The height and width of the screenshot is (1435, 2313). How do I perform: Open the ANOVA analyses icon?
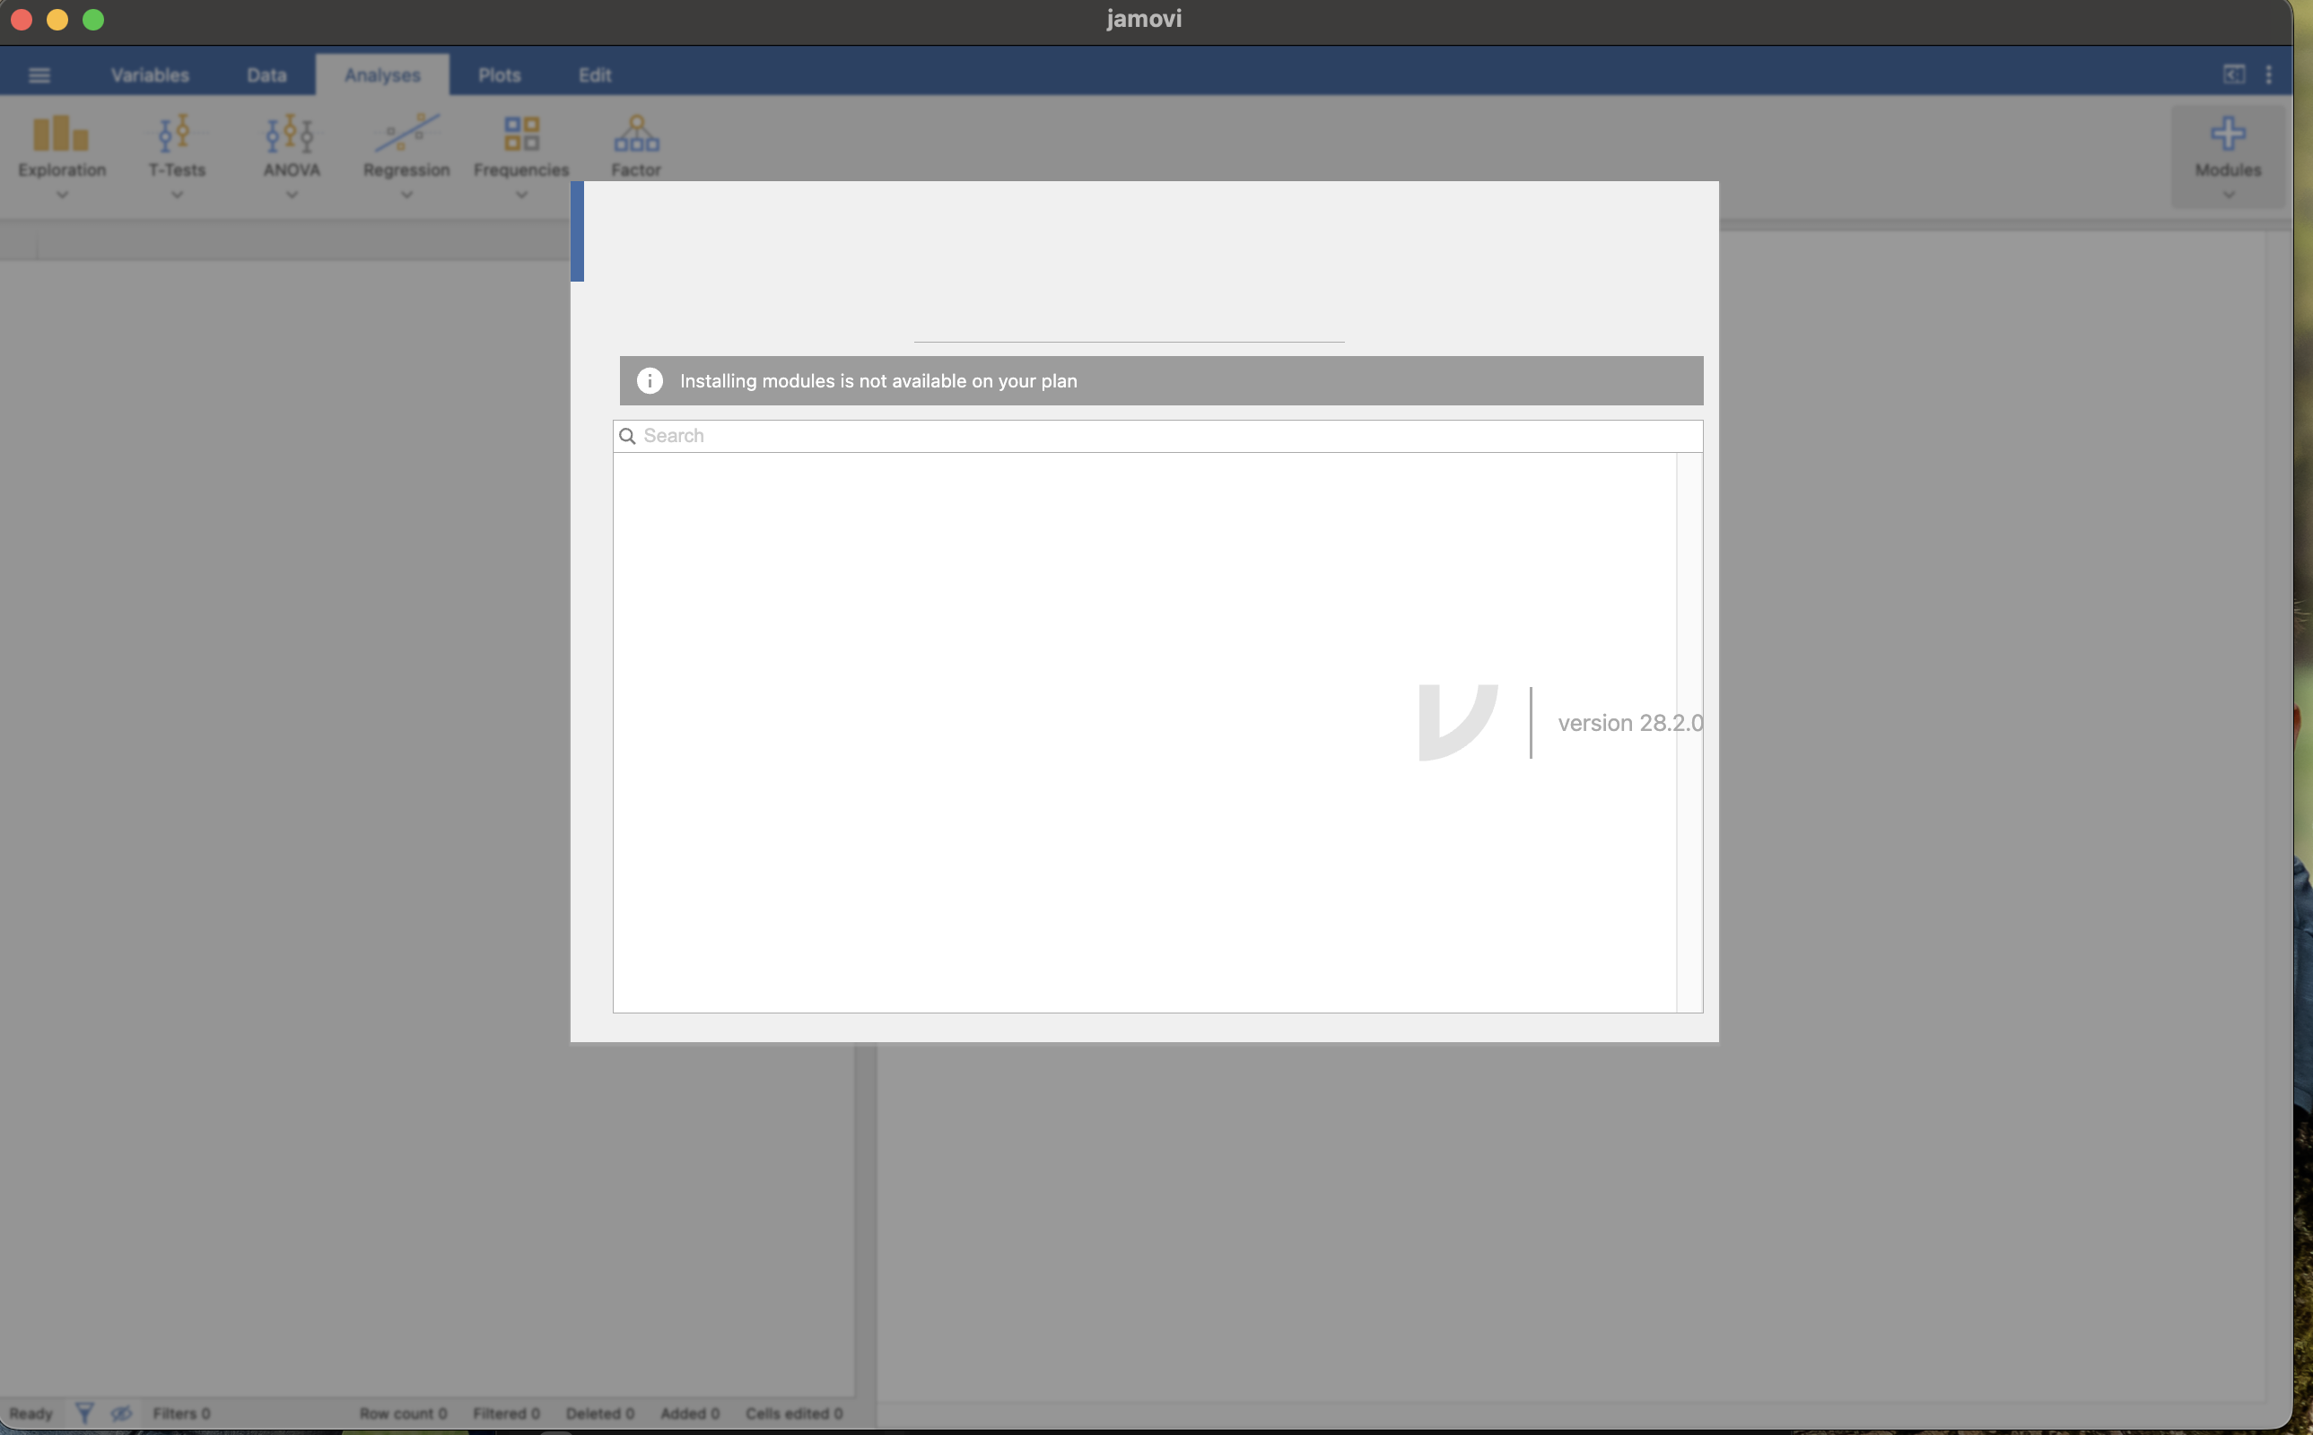click(x=291, y=134)
